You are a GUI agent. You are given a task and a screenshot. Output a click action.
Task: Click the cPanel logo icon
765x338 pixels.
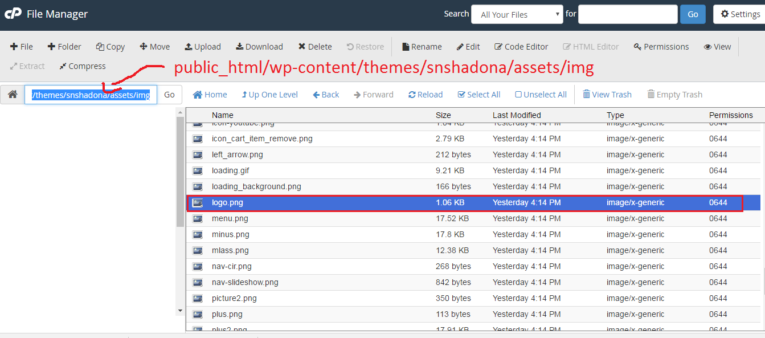[13, 14]
